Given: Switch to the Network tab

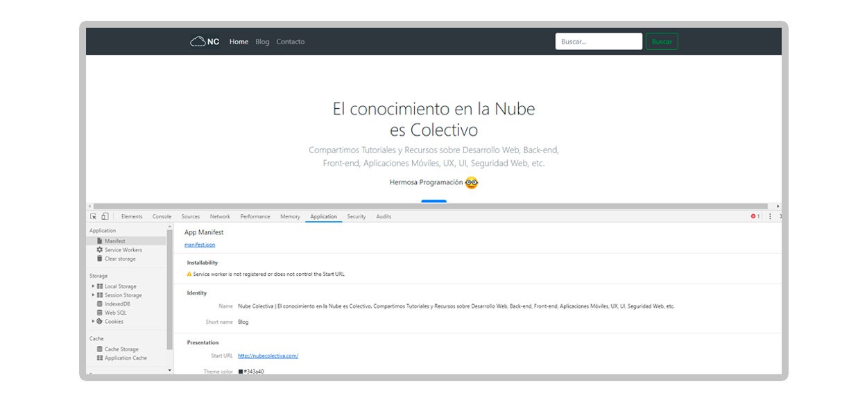Looking at the screenshot, I should [x=220, y=216].
